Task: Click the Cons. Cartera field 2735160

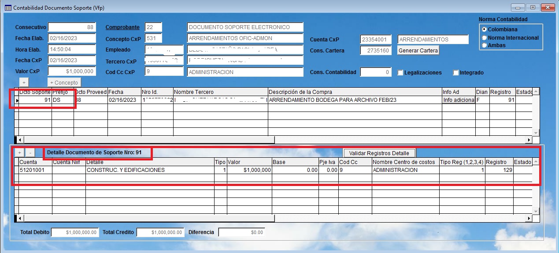Action: click(376, 51)
